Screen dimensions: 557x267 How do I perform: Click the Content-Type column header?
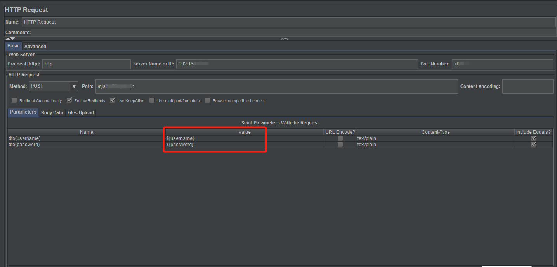(436, 132)
